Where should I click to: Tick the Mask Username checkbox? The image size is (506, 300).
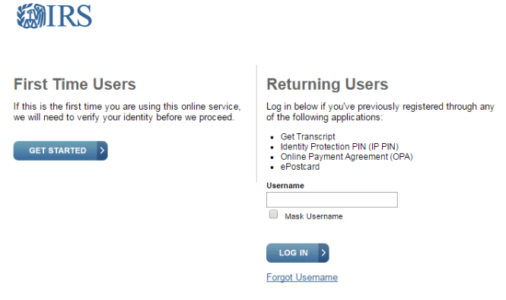tap(273, 214)
